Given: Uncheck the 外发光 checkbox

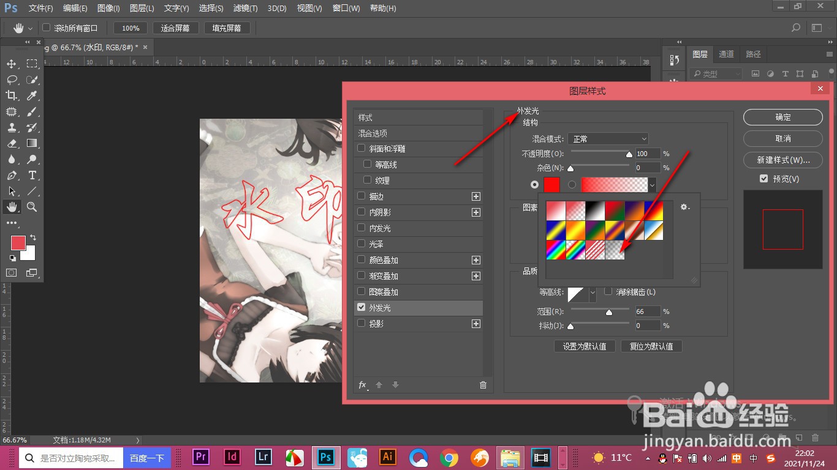Looking at the screenshot, I should click(x=362, y=307).
